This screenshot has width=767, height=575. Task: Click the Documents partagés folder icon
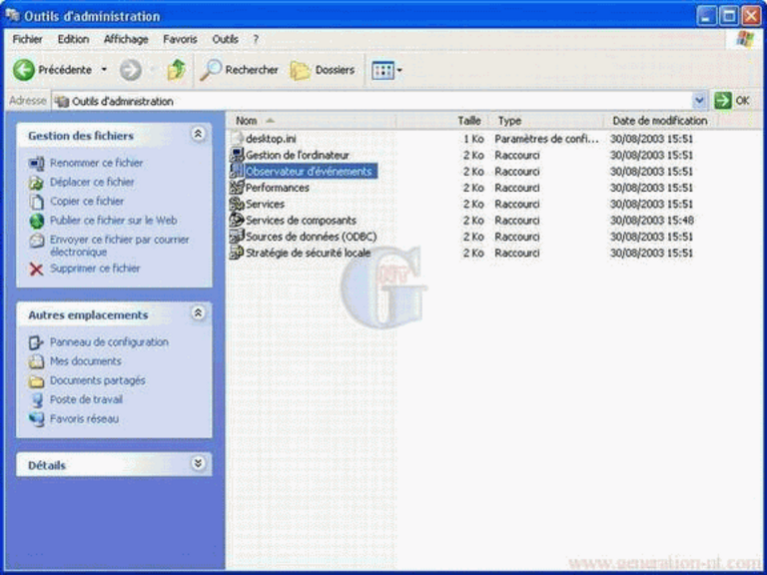(36, 381)
